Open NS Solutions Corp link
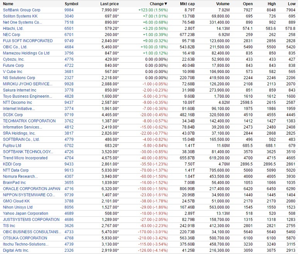The image size is (298, 254). coord(19,78)
